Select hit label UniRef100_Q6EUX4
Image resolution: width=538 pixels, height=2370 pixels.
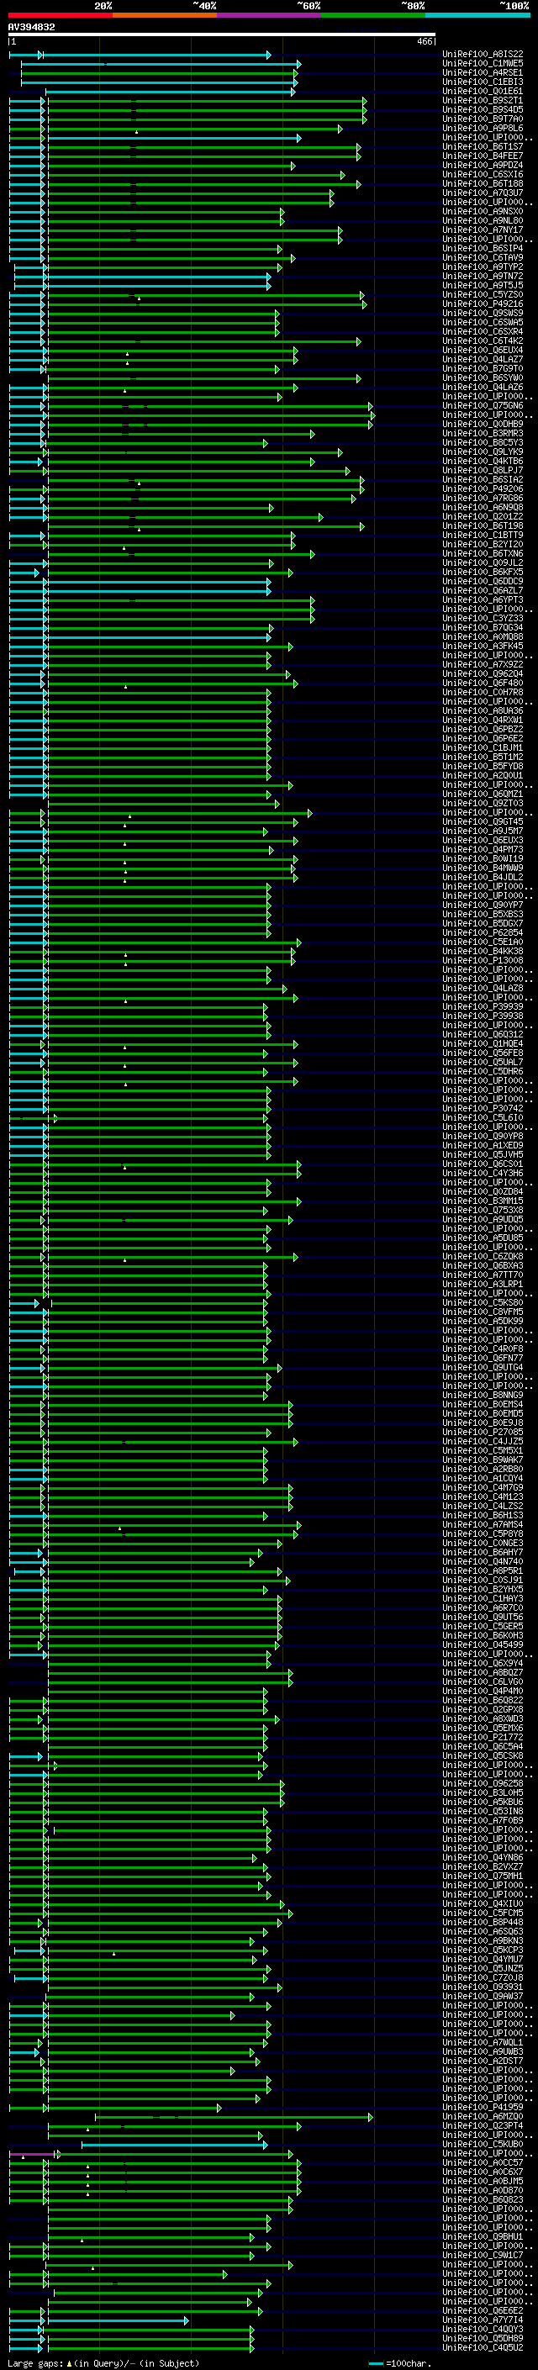[x=483, y=350]
